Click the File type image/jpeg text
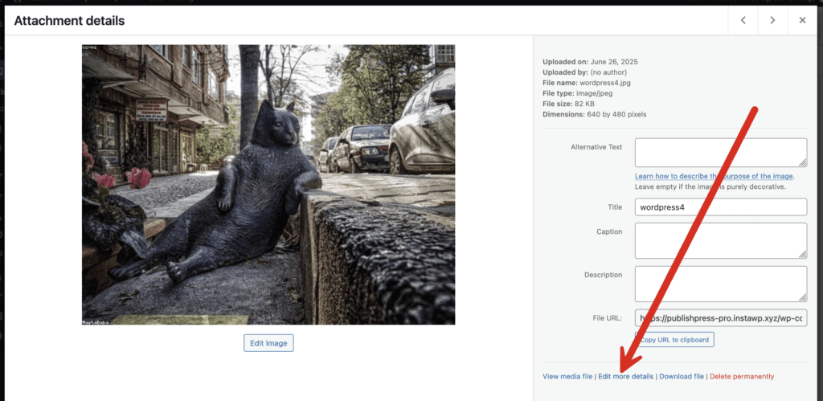This screenshot has width=823, height=401. [577, 93]
